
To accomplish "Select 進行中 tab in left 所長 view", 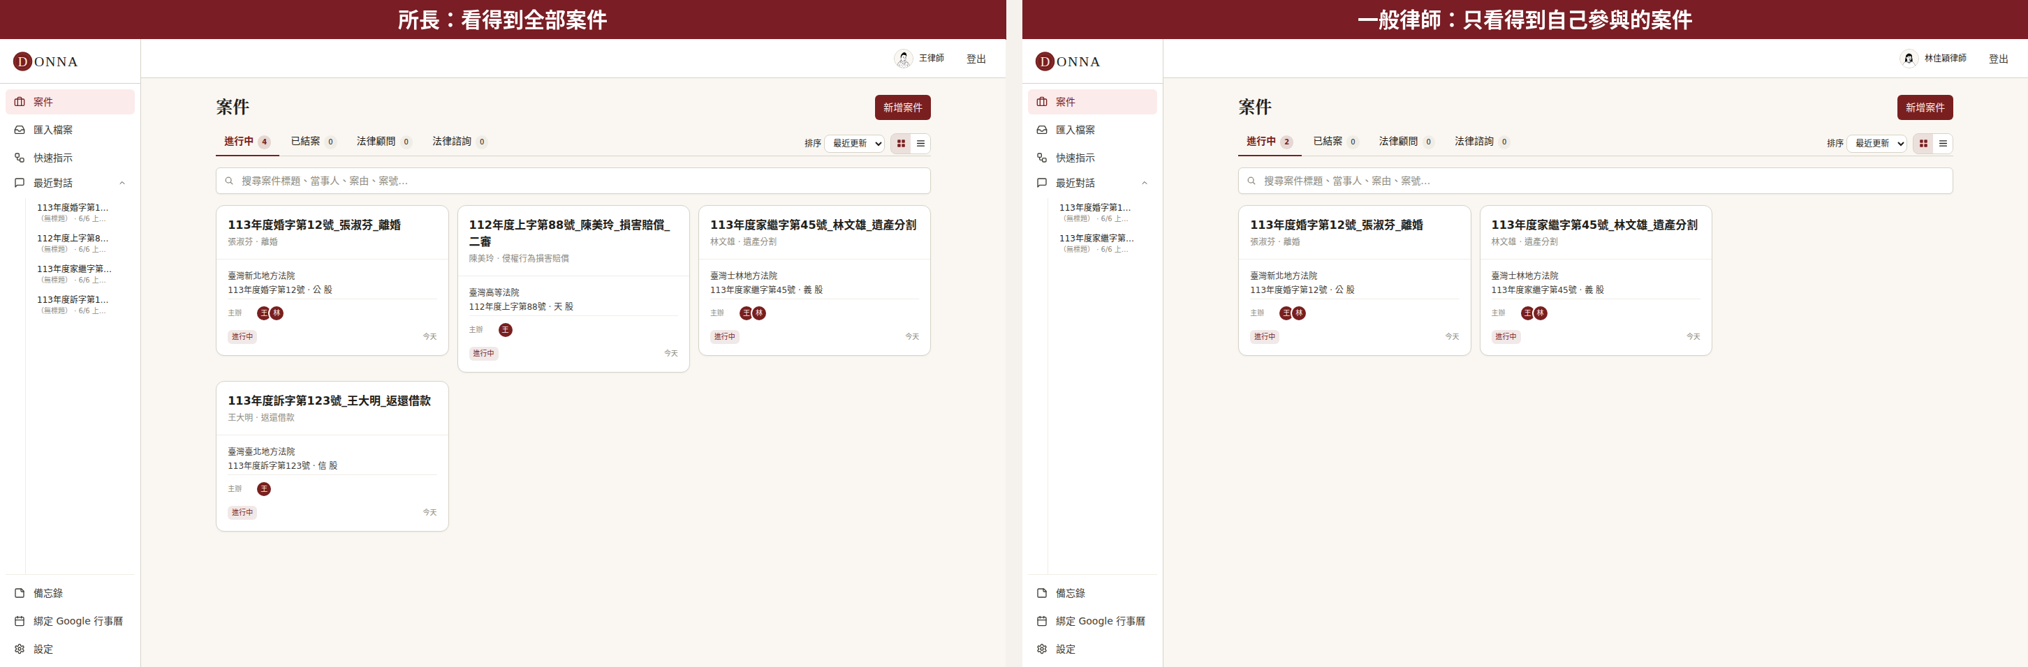I will (x=247, y=142).
